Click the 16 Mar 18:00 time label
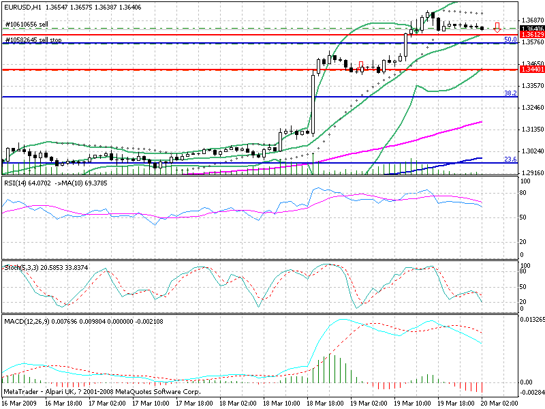This screenshot has width=545, height=409. click(64, 404)
